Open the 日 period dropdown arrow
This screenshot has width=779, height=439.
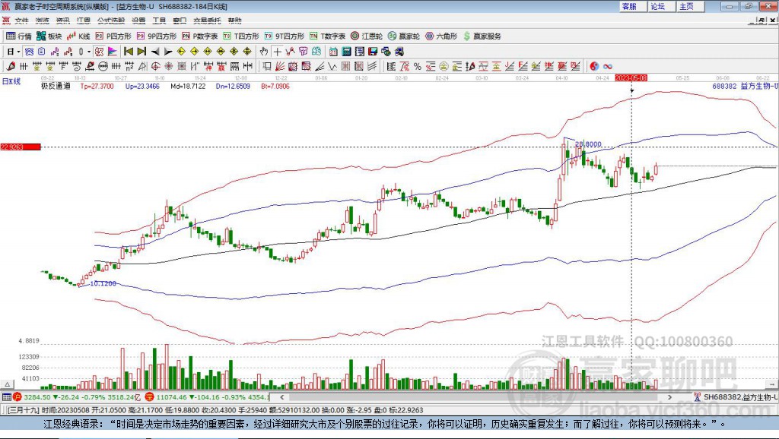point(18,52)
